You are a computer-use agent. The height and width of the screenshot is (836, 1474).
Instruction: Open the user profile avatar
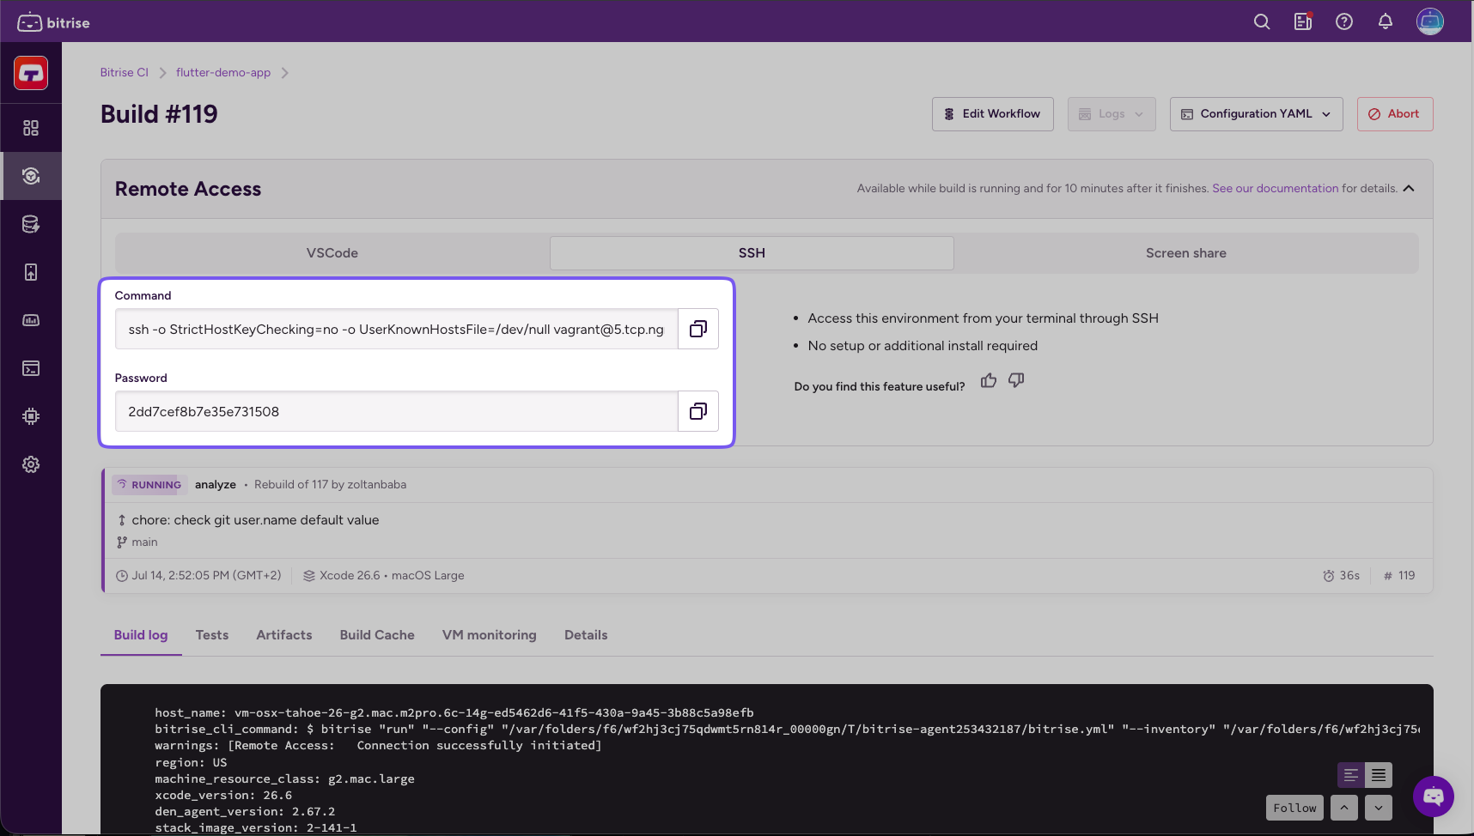pyautogui.click(x=1430, y=21)
